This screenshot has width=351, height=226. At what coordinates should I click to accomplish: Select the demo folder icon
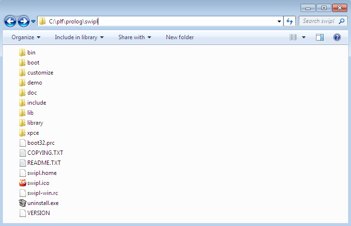22,83
